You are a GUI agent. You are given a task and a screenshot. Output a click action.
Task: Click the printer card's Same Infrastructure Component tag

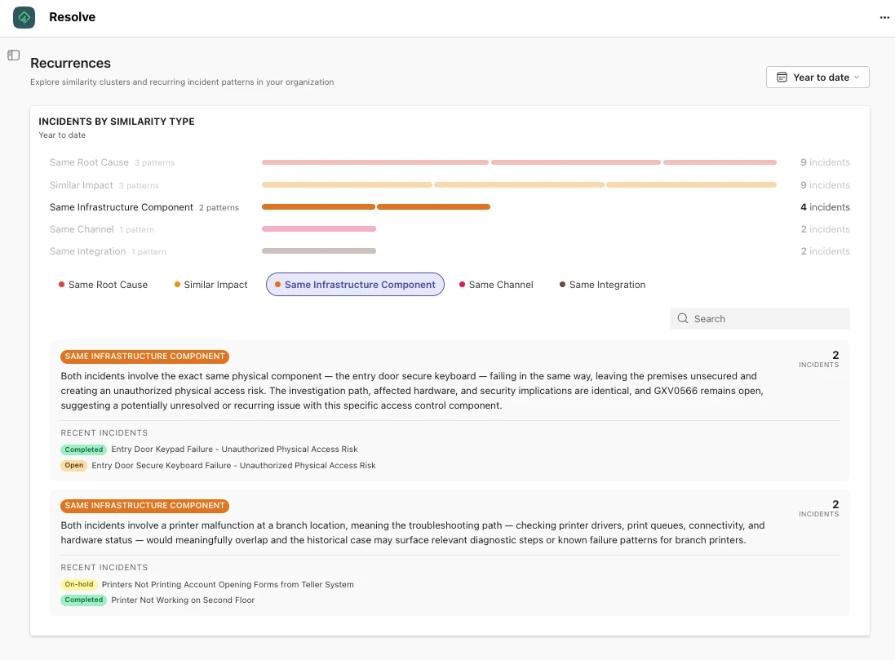(x=145, y=506)
